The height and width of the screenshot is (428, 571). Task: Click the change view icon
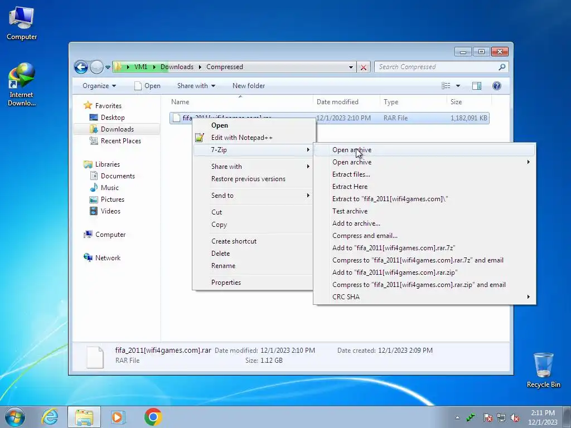446,85
